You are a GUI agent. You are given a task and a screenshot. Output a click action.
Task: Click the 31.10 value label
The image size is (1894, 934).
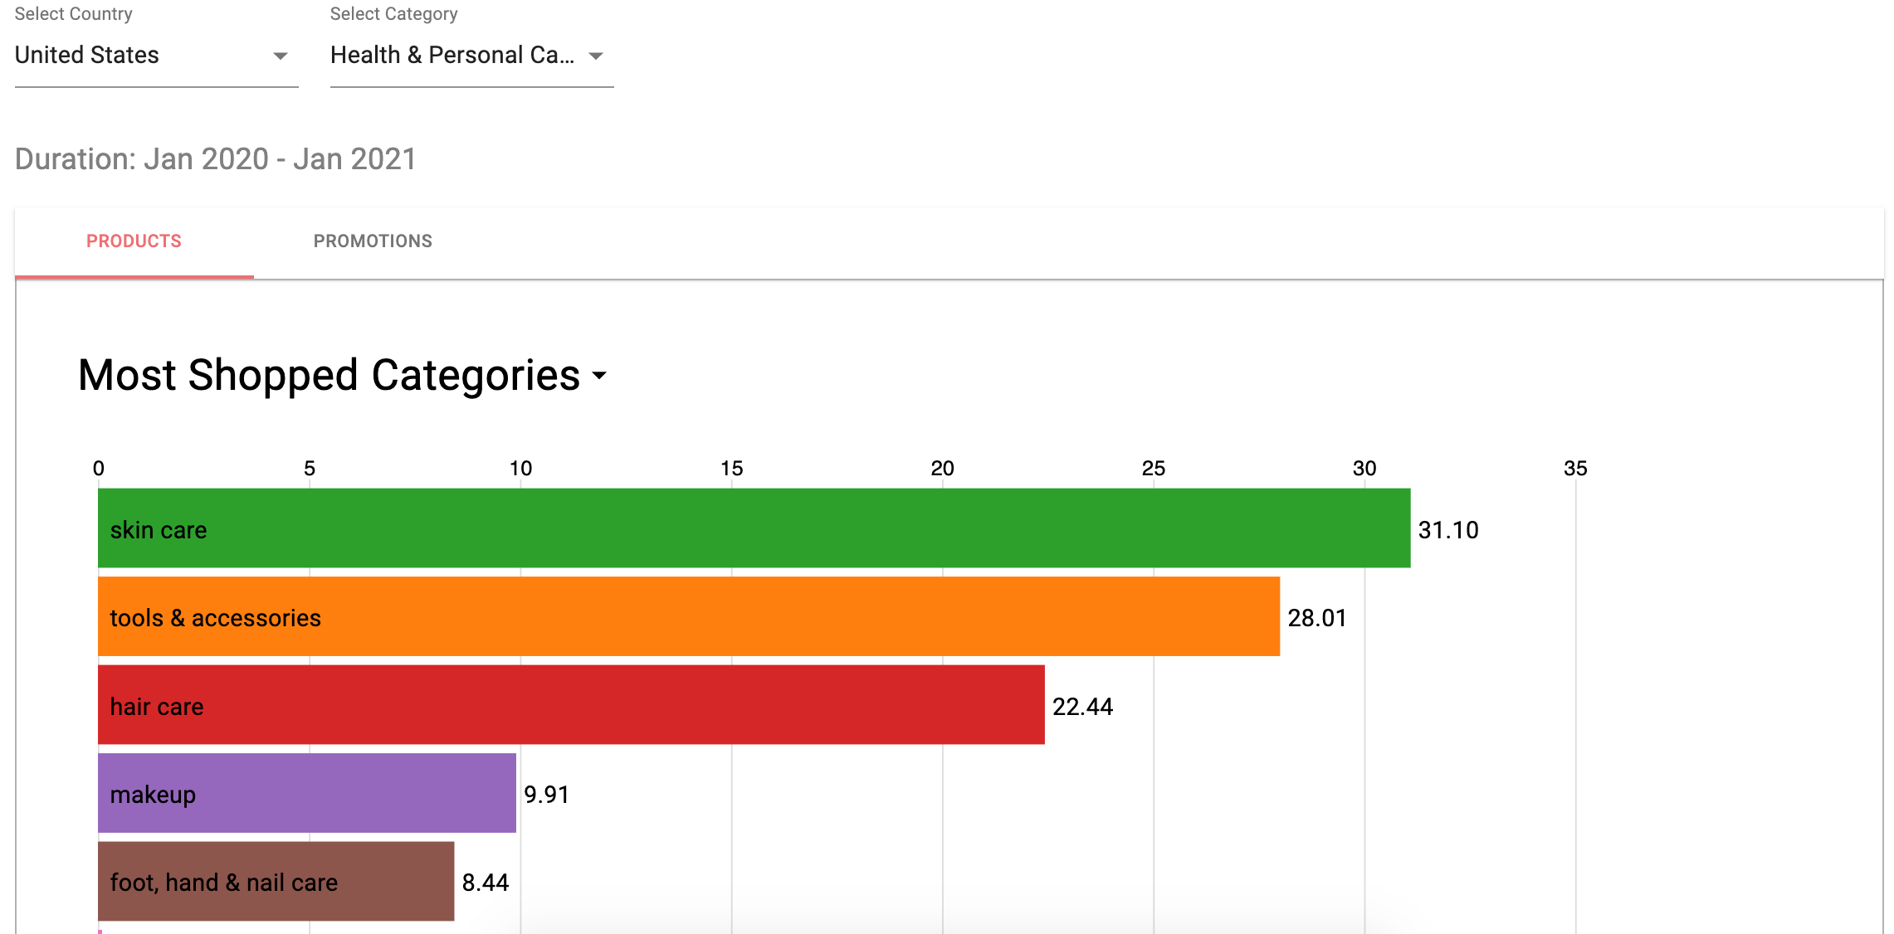click(1447, 529)
